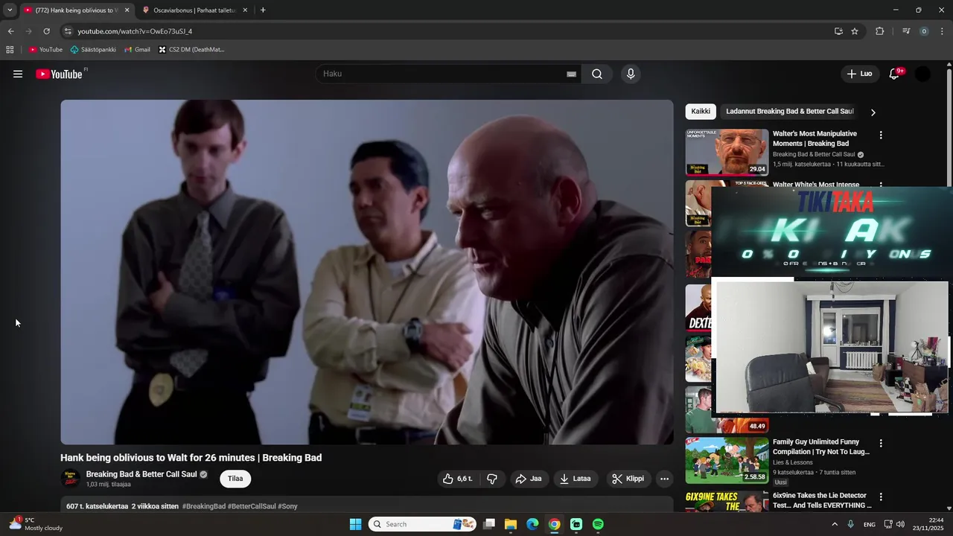953x536 pixels.
Task: Open the Gmail bookmark
Action: pos(137,50)
